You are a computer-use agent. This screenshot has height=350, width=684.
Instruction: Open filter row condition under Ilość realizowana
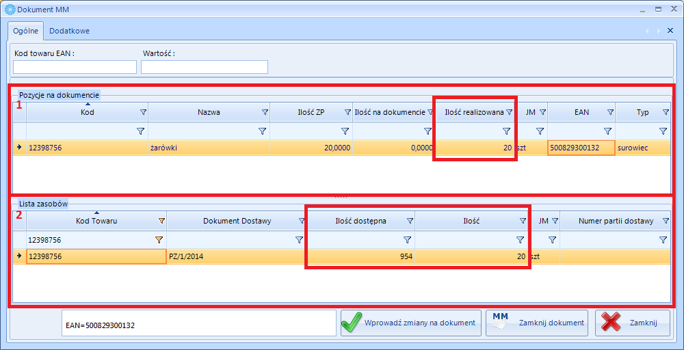coord(506,131)
